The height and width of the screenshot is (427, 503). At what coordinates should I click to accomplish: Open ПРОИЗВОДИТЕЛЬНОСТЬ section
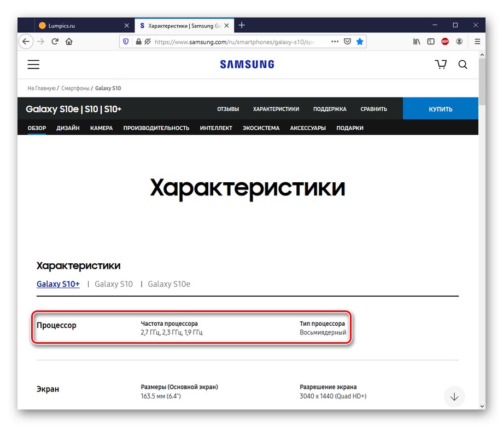156,128
